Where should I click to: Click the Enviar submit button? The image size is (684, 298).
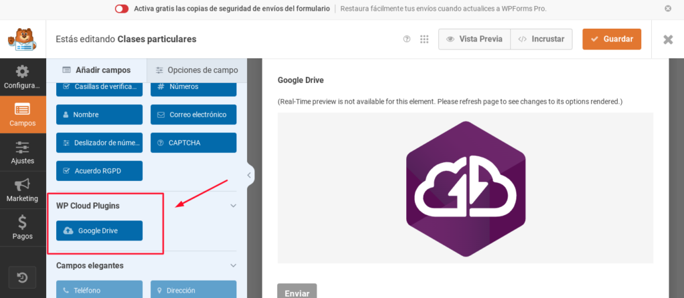297,292
